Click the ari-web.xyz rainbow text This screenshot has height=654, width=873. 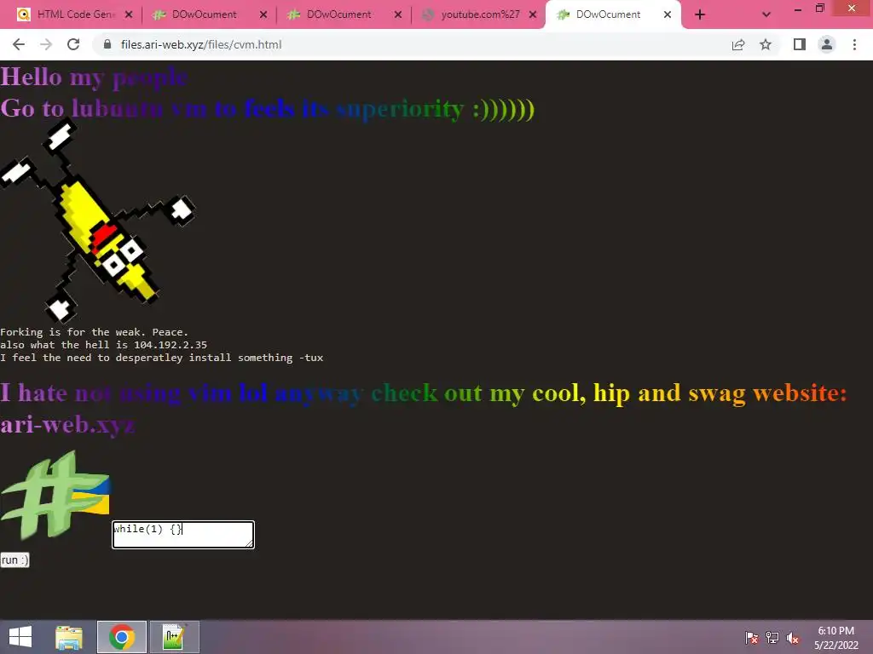[67, 424]
